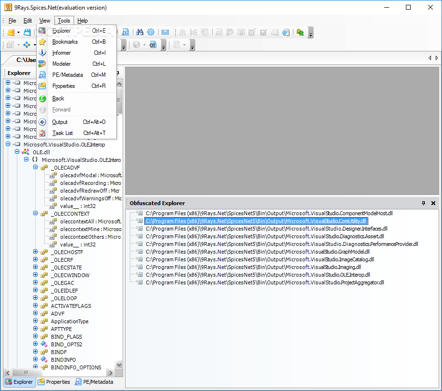Viewport: 442px width, 391px height.
Task: Expand the _OLECWINDOW node
Action: [x=35, y=275]
